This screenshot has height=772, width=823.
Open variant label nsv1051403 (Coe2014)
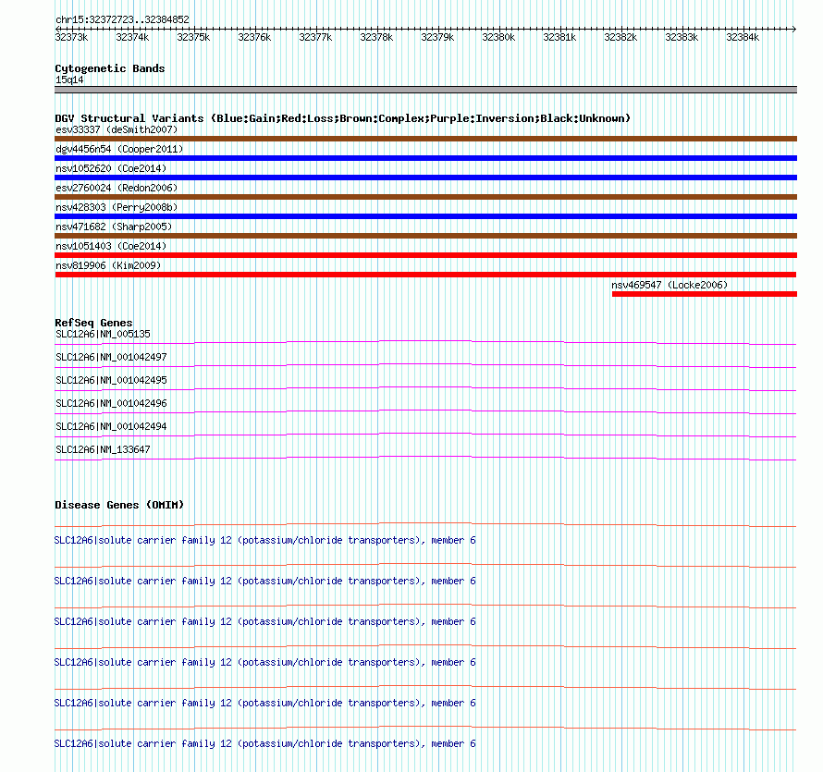pos(111,246)
